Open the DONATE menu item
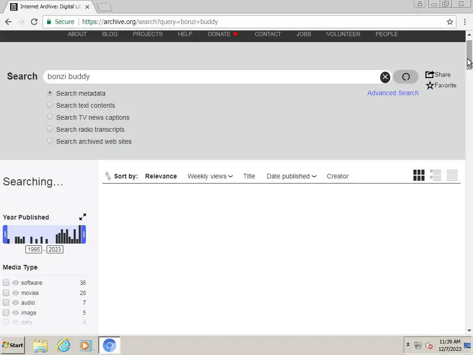The image size is (473, 355). click(x=223, y=34)
